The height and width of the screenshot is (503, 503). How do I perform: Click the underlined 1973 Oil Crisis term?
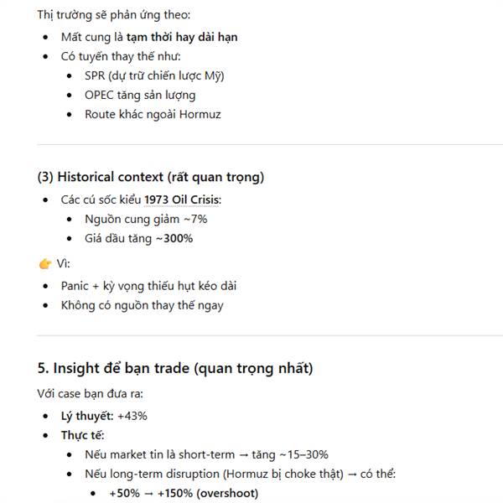[183, 200]
